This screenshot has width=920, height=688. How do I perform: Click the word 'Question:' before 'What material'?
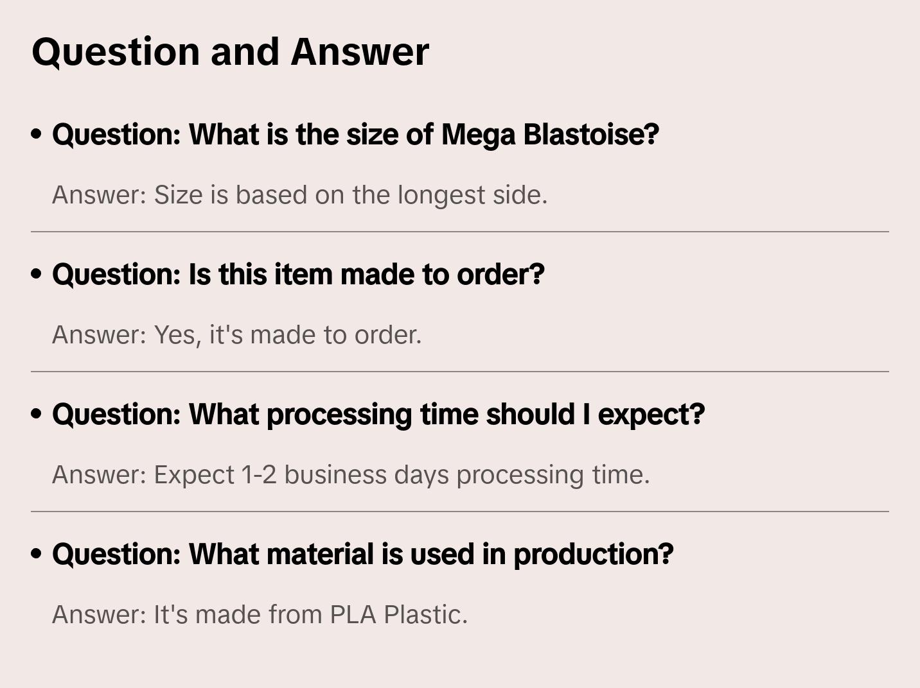coord(117,555)
